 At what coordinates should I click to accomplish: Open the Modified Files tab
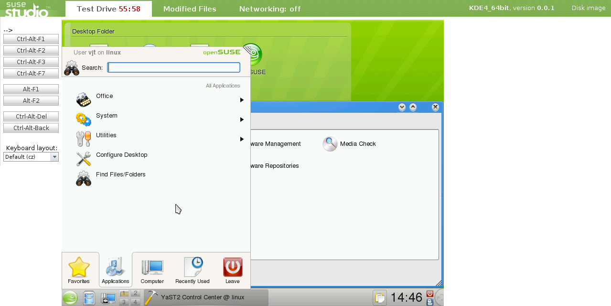point(190,9)
